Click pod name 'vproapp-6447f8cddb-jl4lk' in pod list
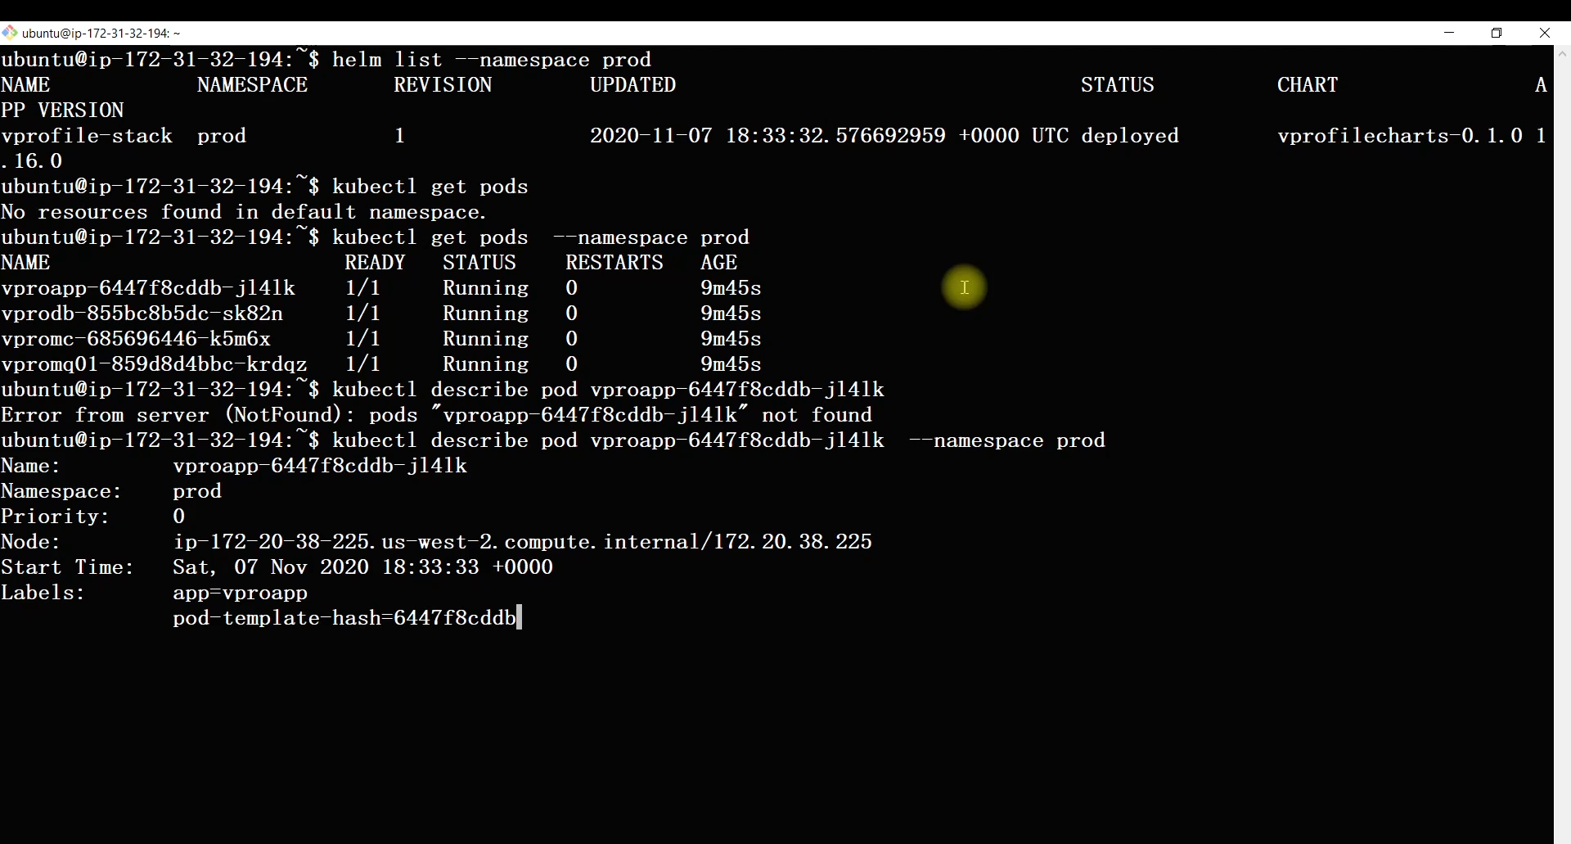This screenshot has width=1571, height=844. (x=148, y=288)
